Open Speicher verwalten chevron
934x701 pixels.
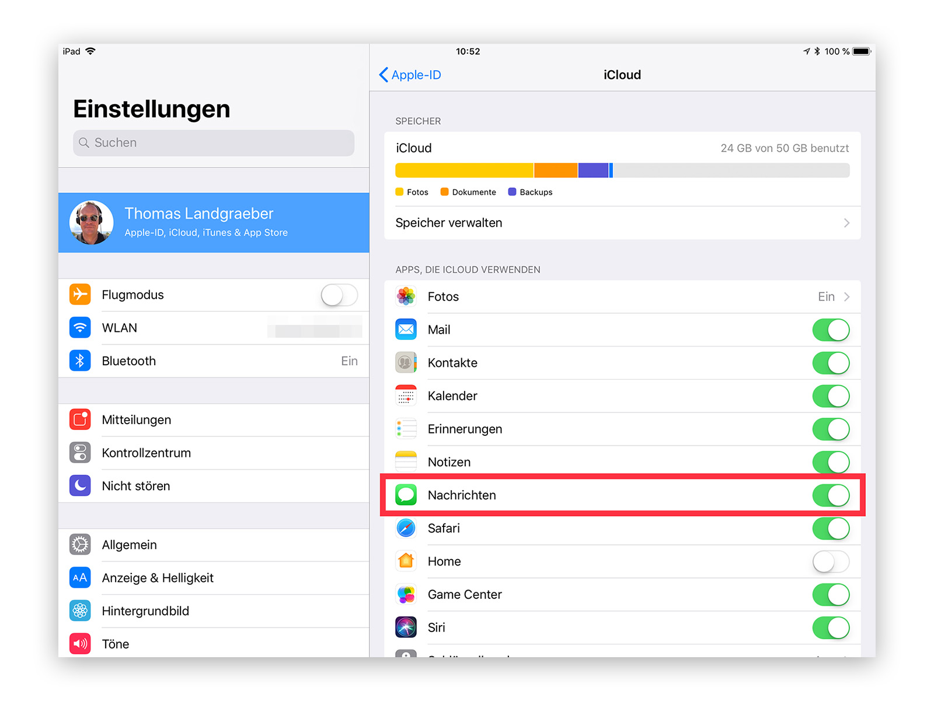coord(846,223)
